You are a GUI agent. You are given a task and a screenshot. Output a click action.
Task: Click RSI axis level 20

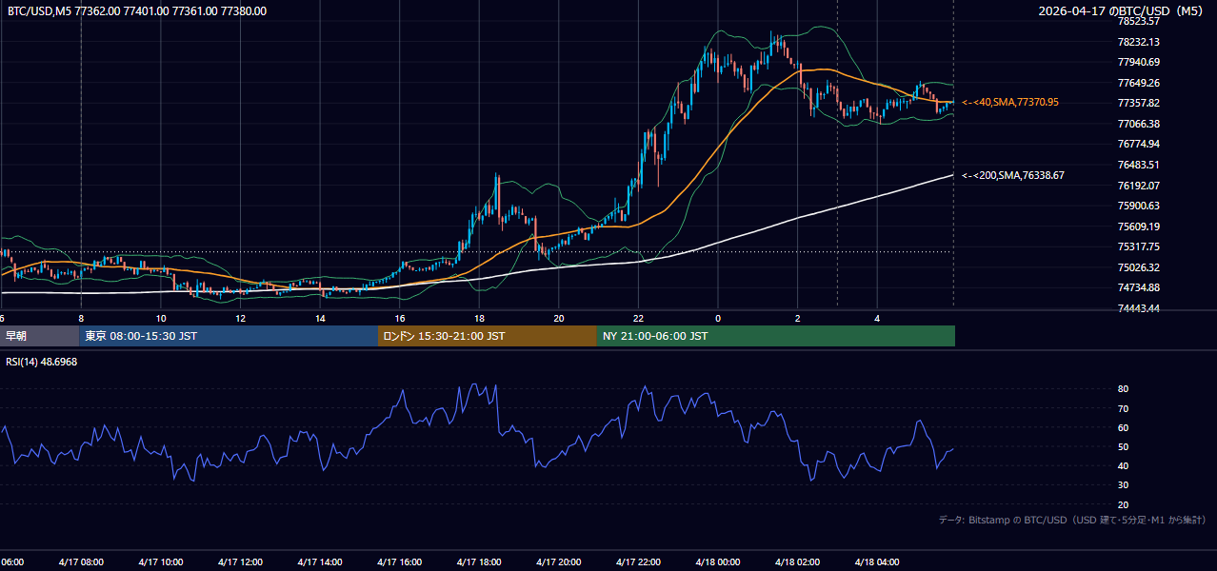click(1123, 504)
